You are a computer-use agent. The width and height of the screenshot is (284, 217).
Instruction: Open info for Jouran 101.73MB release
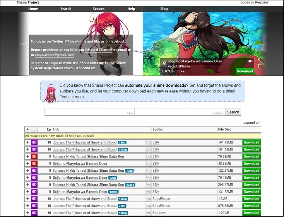[x=148, y=142]
